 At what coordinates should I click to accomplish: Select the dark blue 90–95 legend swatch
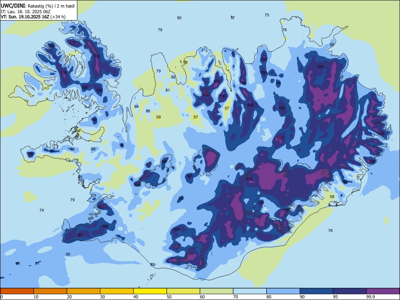316,291
